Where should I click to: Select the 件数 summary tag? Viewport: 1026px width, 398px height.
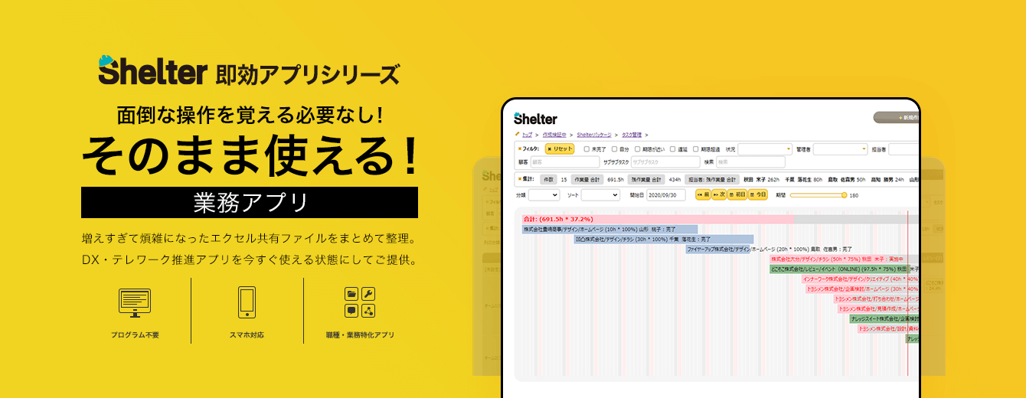548,179
